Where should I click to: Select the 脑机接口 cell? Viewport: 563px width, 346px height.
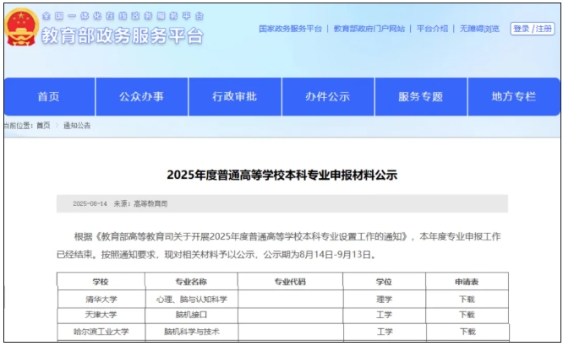click(191, 315)
